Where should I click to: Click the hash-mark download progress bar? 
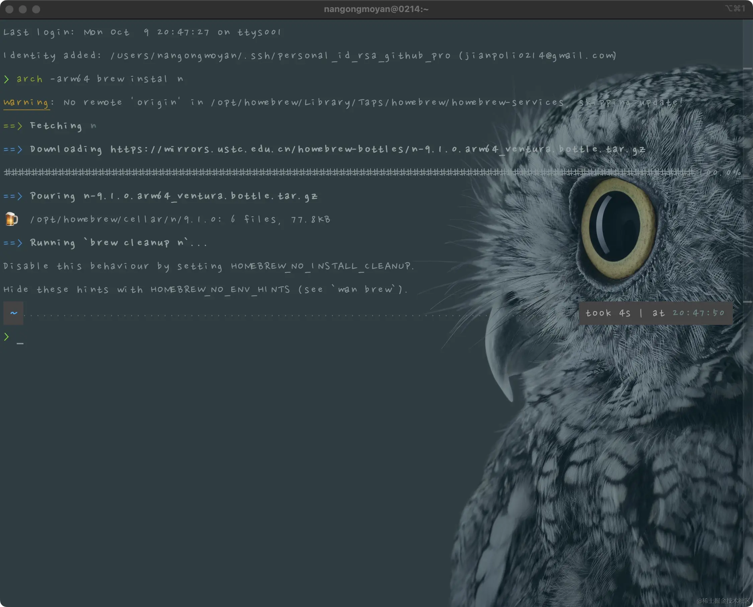coord(348,172)
